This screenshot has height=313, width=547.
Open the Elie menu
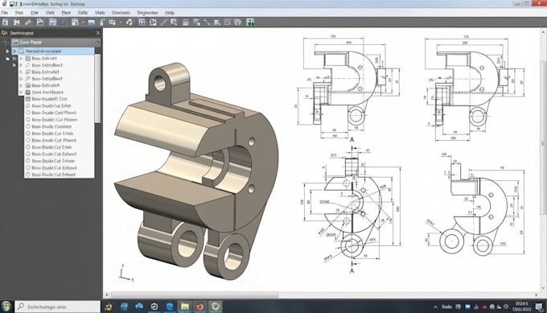[x=34, y=13]
